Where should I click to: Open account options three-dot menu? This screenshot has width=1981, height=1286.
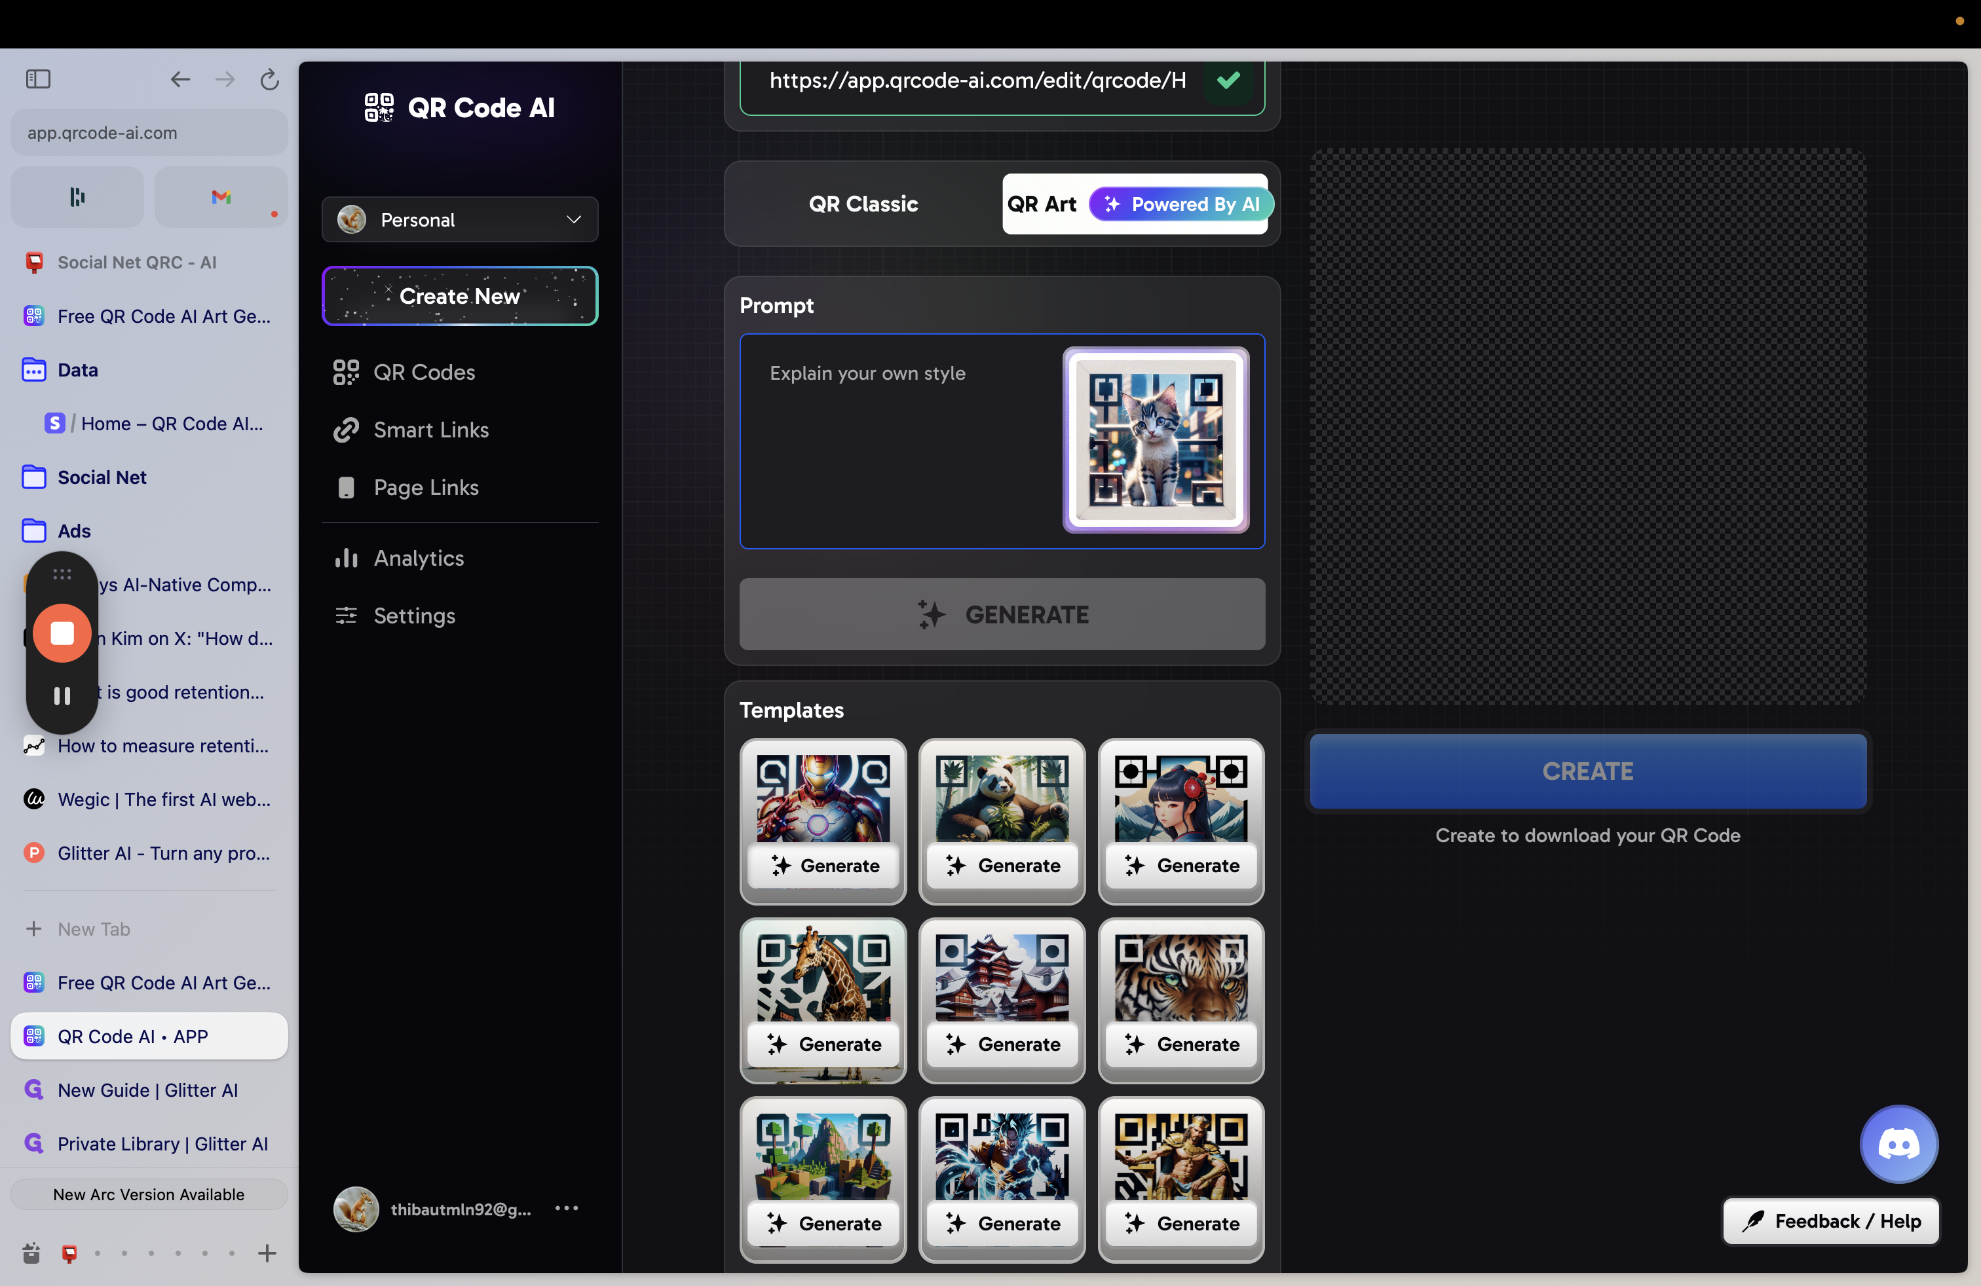566,1208
